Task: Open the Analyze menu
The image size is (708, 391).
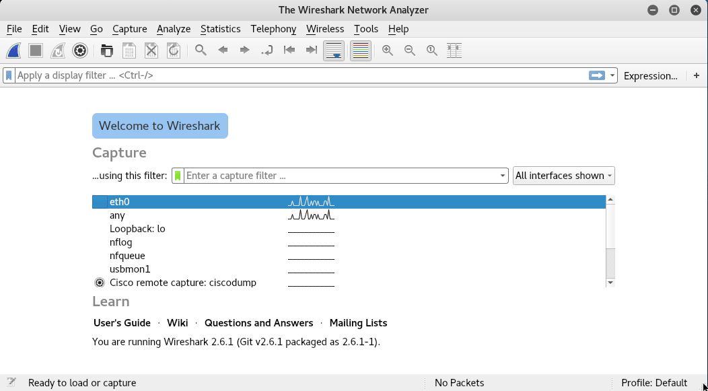Action: [174, 29]
